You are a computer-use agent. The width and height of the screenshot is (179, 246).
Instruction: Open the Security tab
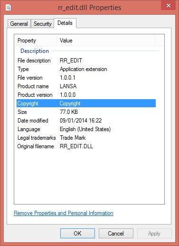[42, 24]
